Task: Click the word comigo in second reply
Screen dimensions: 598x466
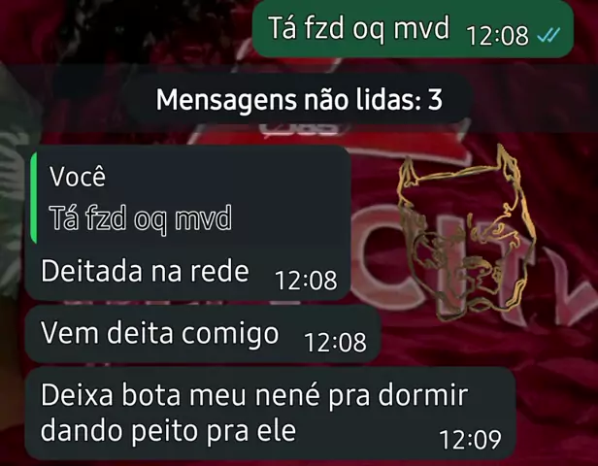Action: [230, 334]
